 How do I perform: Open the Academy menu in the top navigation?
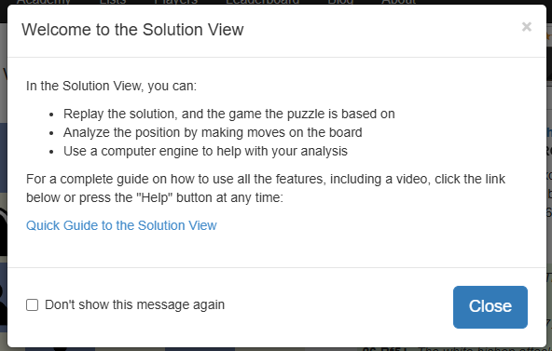click(x=44, y=2)
